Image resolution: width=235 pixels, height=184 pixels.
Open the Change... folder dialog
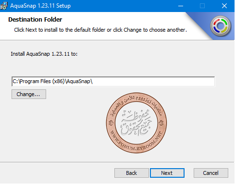[29, 94]
